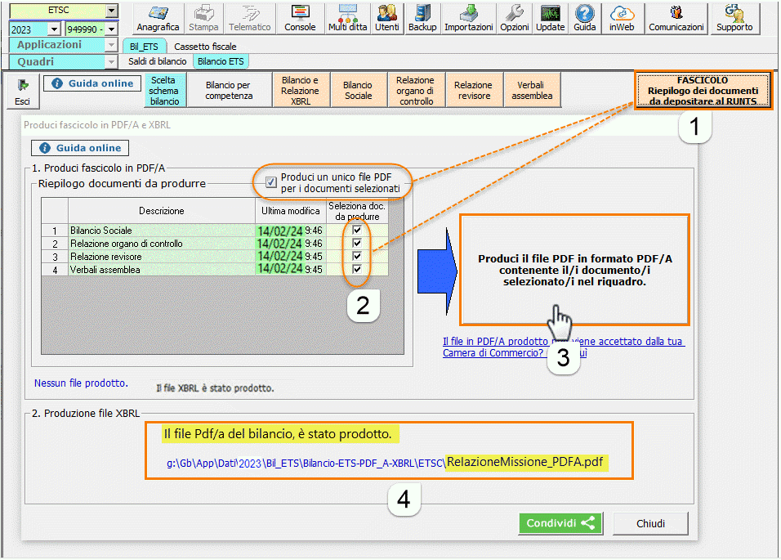The width and height of the screenshot is (781, 560).
Task: Open Comunicazioni from the toolbar
Action: (x=676, y=19)
